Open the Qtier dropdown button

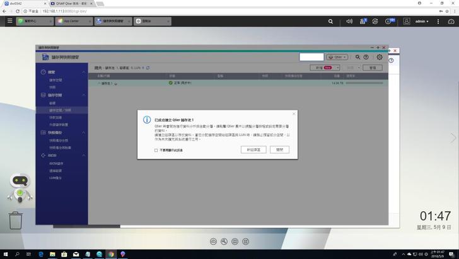coord(337,57)
